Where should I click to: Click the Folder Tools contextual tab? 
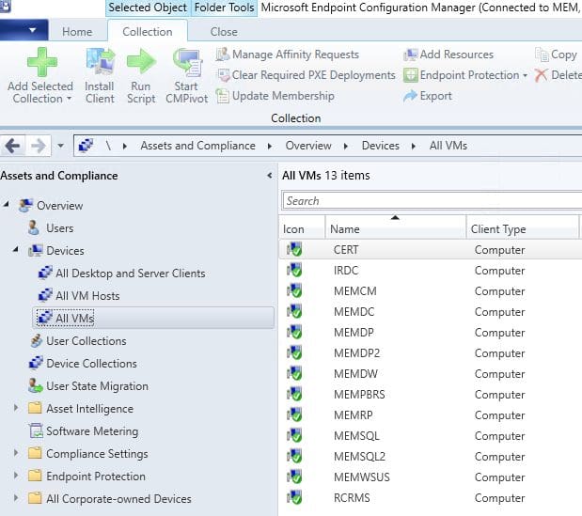224,8
